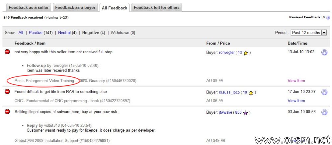332x145 pixels.
Task: Switch to the Feedback as a buyer tab
Action: (x=75, y=7)
